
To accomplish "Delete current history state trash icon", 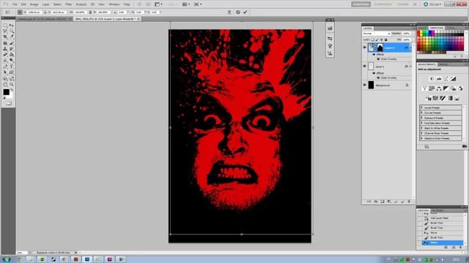I will pyautogui.click(x=461, y=247).
